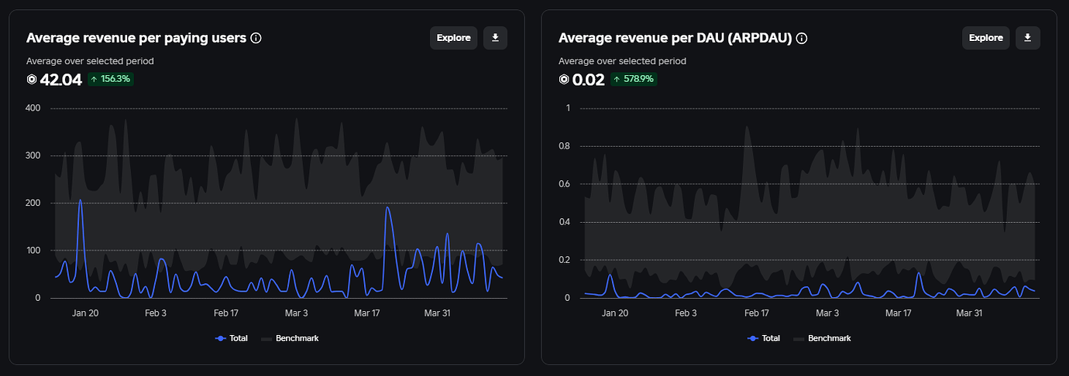Click the 300 y-axis label
The height and width of the screenshot is (376, 1069).
pyautogui.click(x=33, y=156)
